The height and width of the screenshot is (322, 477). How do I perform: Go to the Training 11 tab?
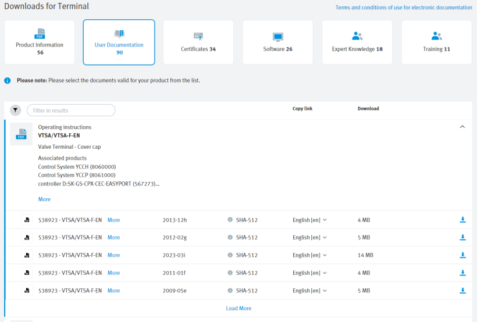click(436, 42)
